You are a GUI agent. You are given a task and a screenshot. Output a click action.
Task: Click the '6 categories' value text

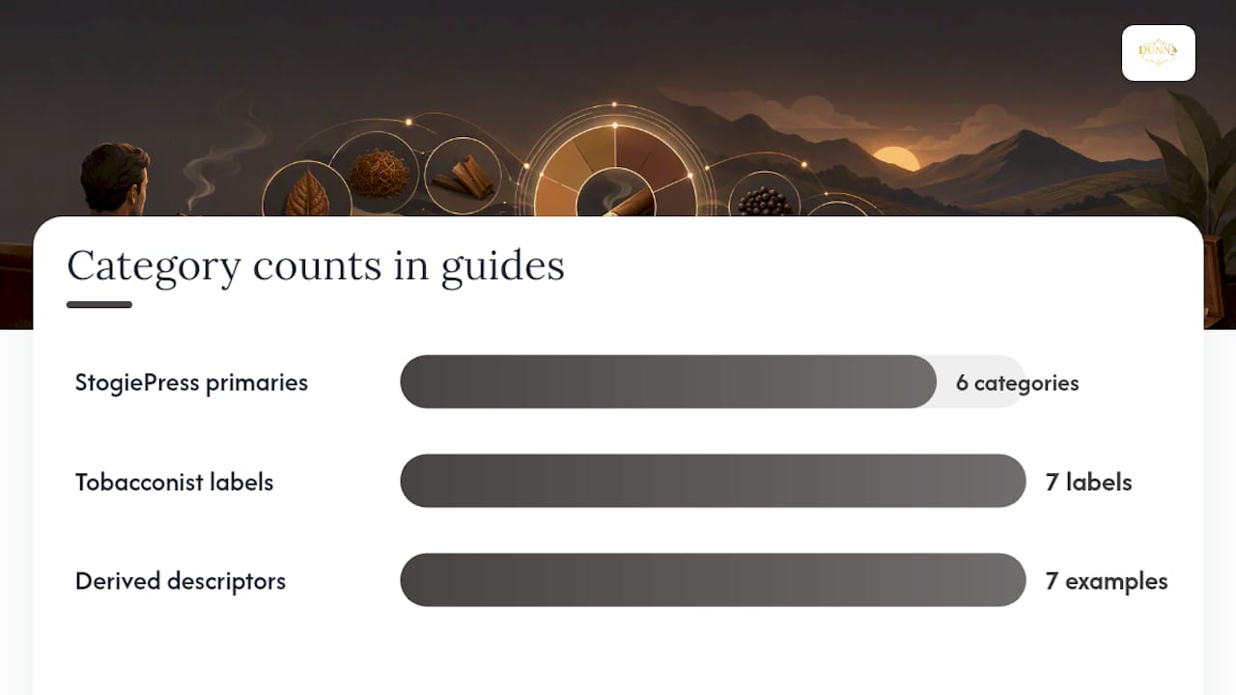click(1017, 382)
